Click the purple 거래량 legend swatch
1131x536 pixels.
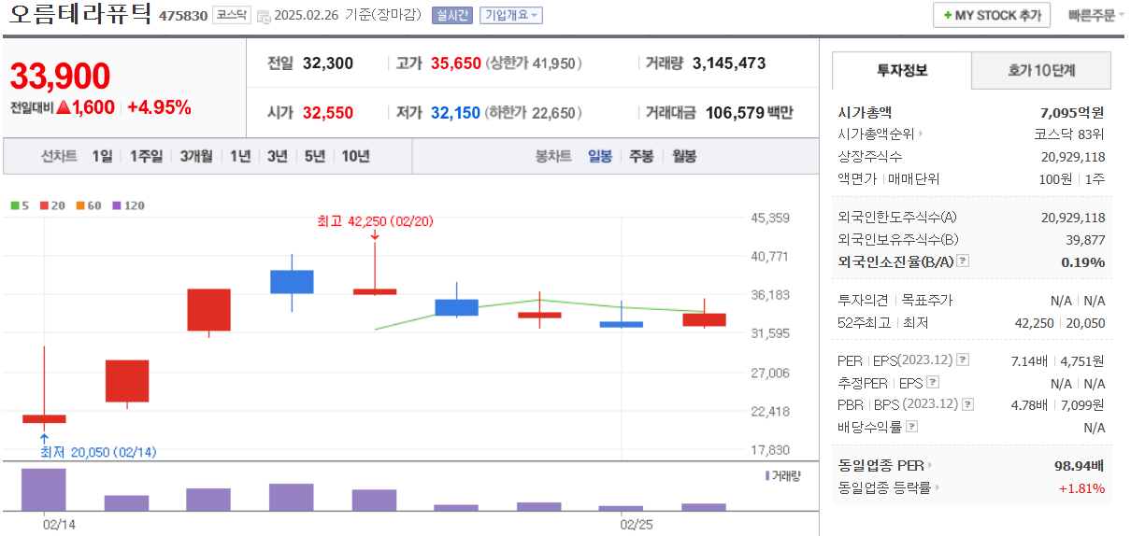pyautogui.click(x=767, y=475)
